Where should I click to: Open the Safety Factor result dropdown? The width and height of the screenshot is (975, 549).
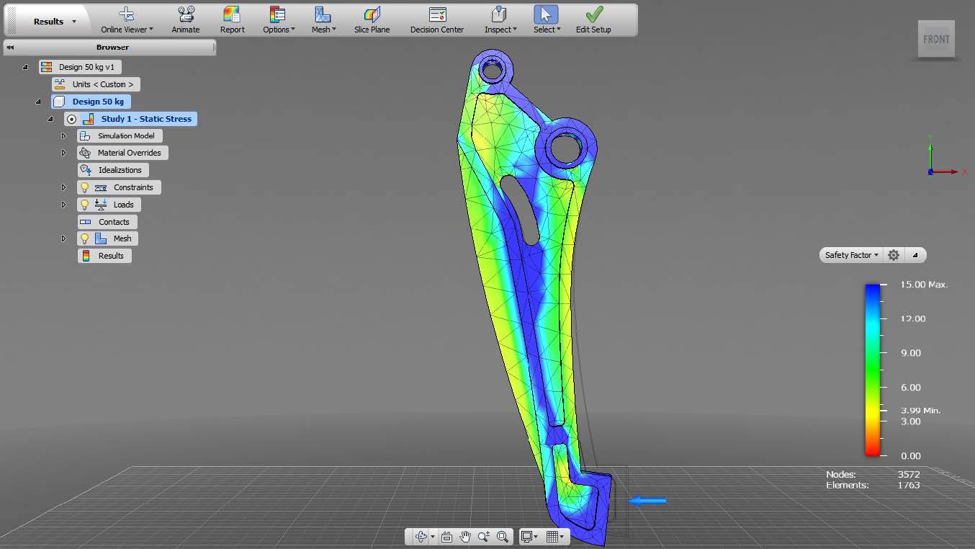click(x=852, y=255)
